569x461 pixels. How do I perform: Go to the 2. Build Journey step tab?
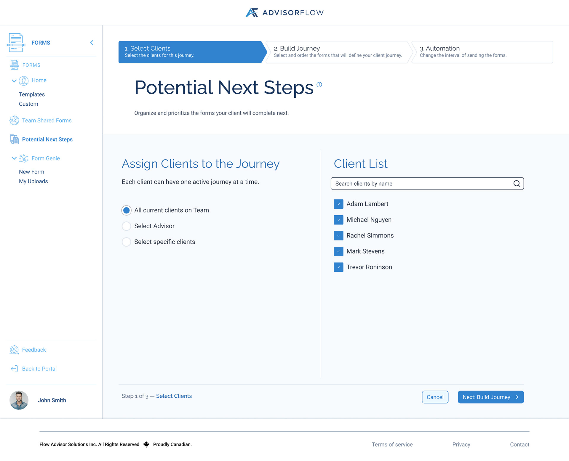pos(338,52)
